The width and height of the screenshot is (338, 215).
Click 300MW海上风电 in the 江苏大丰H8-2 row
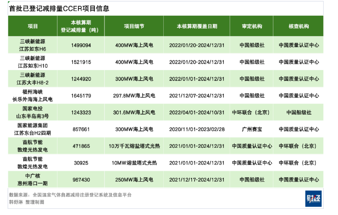[x=134, y=79]
